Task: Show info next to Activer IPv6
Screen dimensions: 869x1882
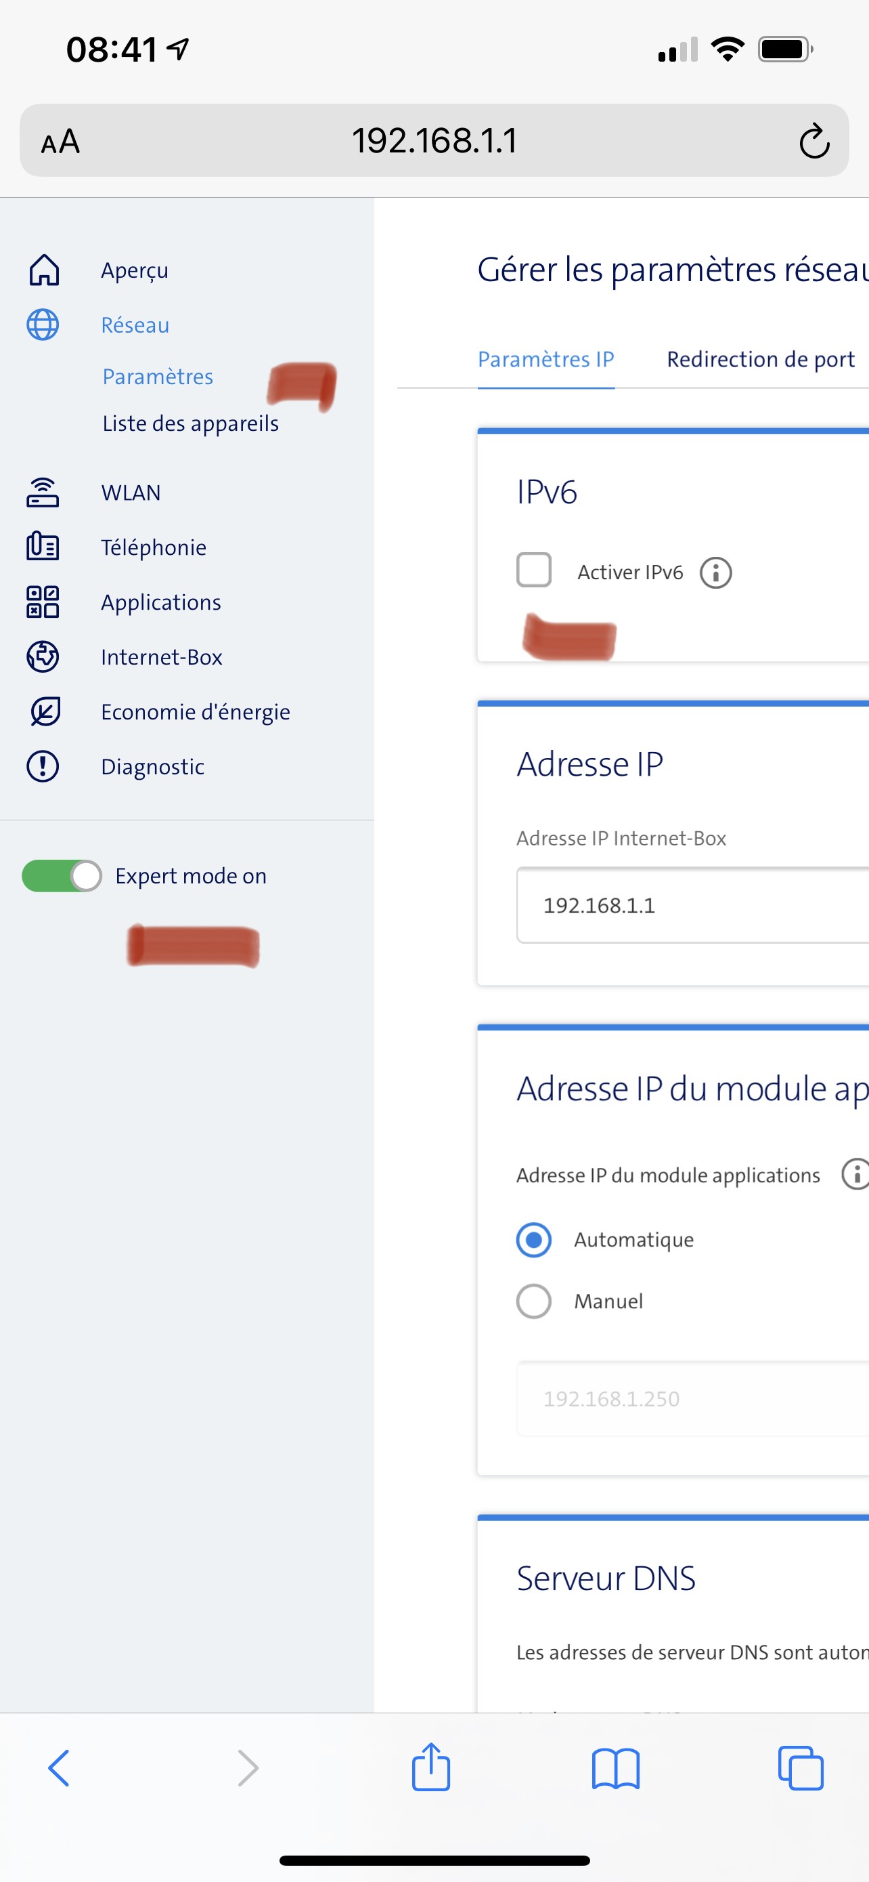Action: pyautogui.click(x=716, y=572)
